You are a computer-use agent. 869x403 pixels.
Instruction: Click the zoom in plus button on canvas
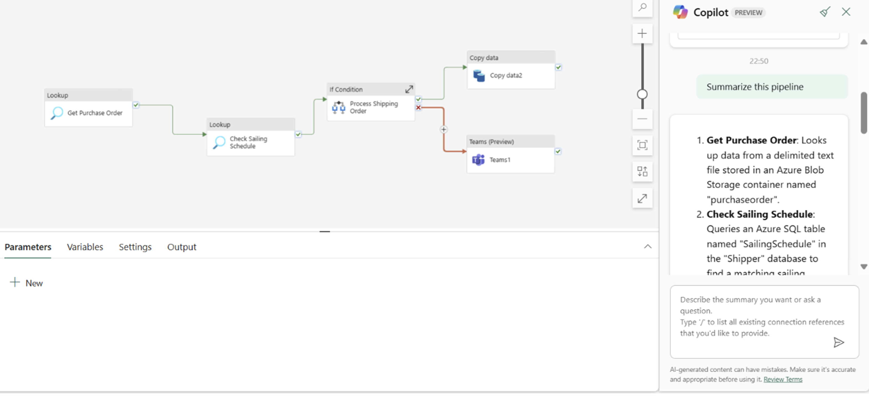[x=642, y=34]
